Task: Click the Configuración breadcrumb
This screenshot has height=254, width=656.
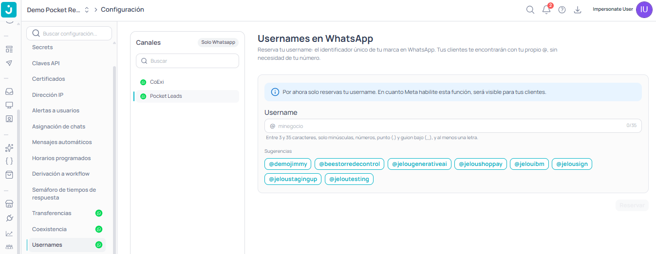Action: (x=122, y=10)
